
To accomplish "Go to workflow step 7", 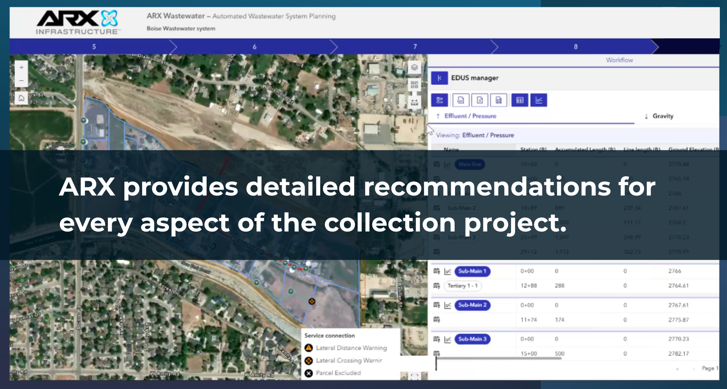I will click(x=415, y=47).
